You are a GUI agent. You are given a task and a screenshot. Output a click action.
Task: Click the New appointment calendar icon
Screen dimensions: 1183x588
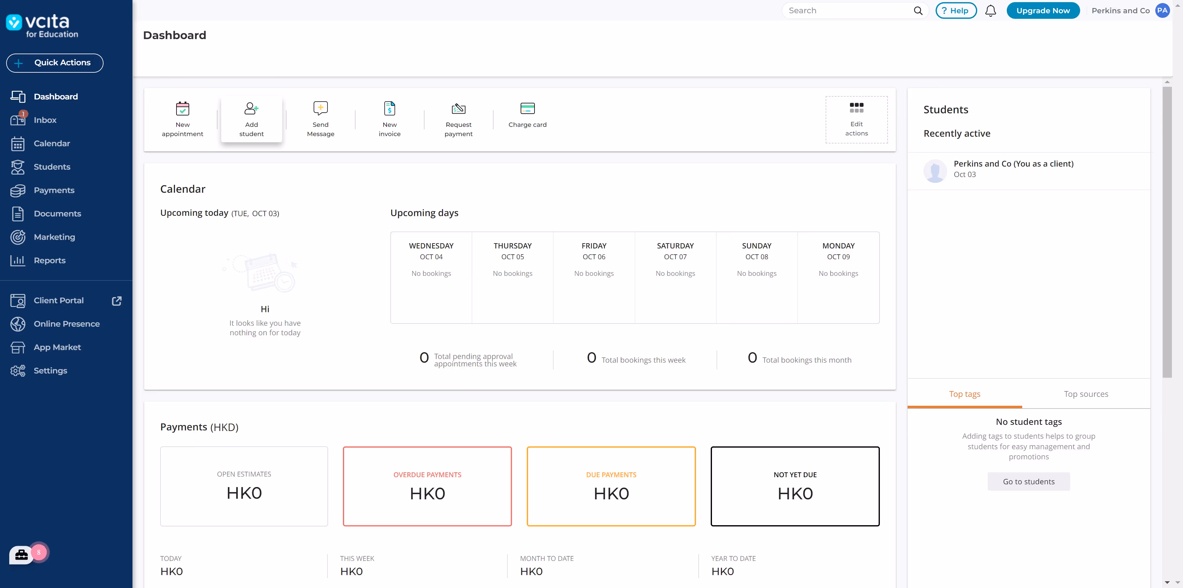[182, 109]
